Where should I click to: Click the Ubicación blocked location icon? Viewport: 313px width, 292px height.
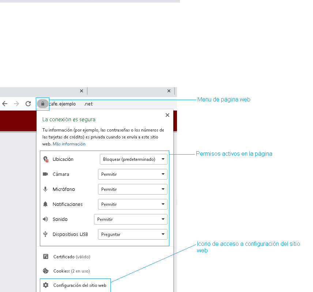46,159
